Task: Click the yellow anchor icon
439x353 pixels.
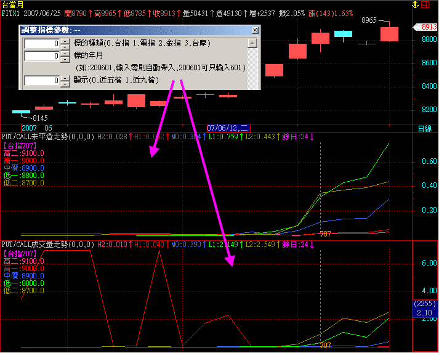Action: tap(415, 4)
